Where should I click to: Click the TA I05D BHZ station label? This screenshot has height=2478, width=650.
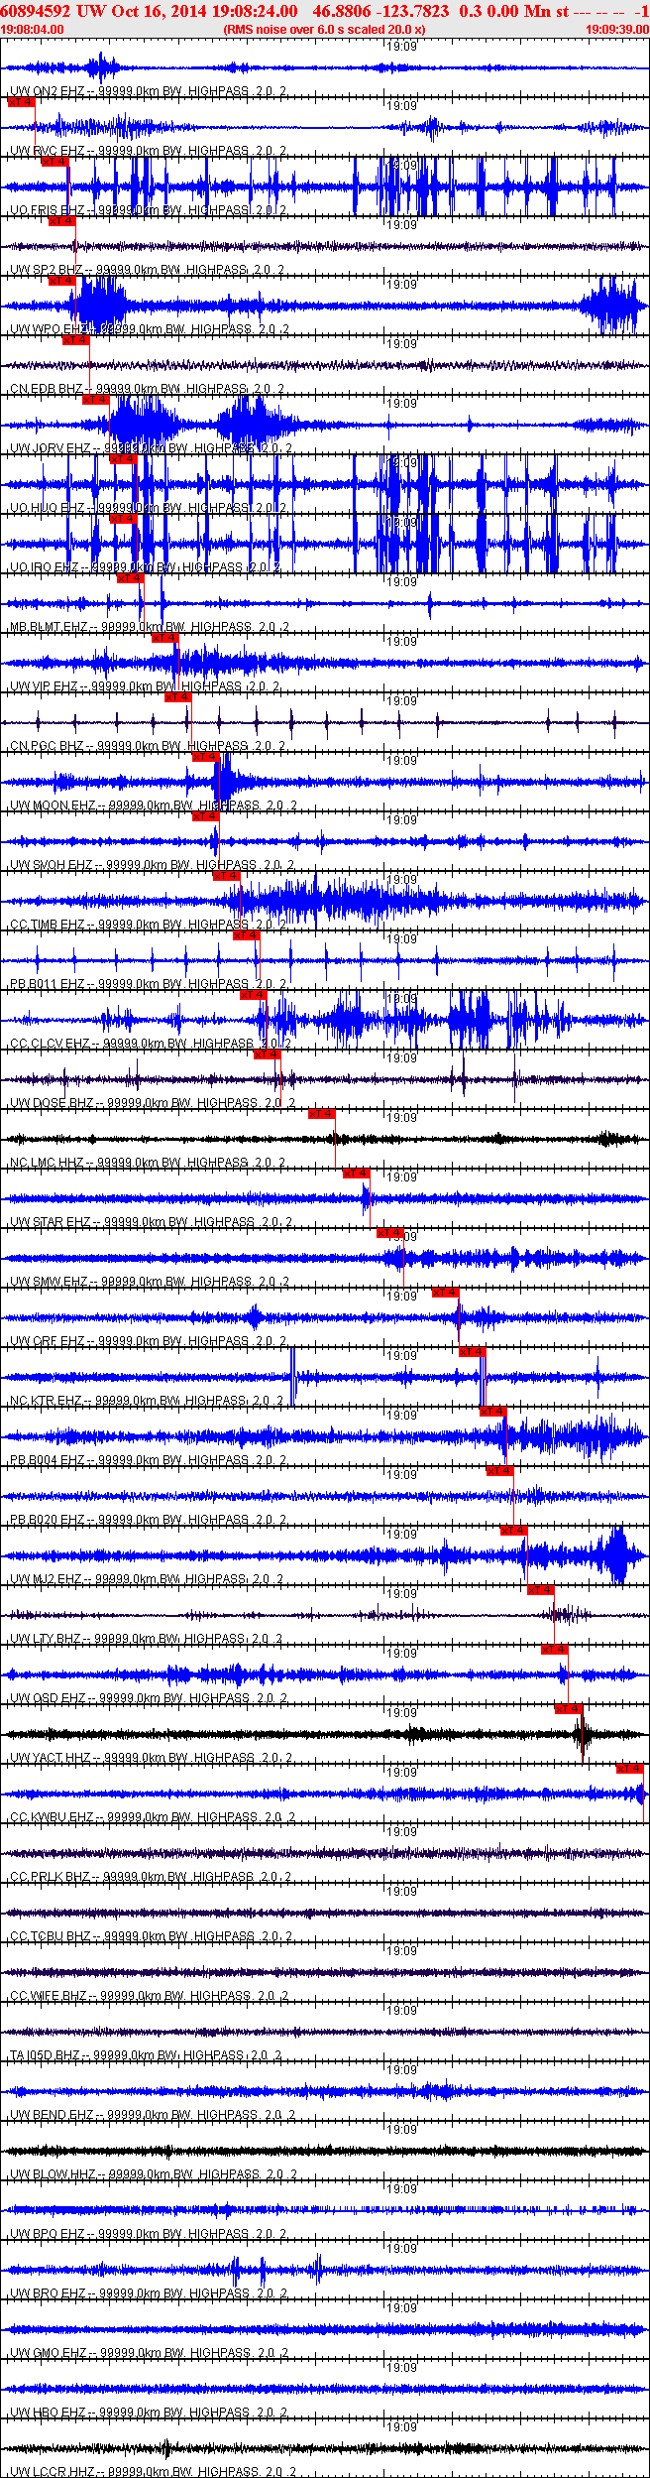pyautogui.click(x=45, y=2055)
